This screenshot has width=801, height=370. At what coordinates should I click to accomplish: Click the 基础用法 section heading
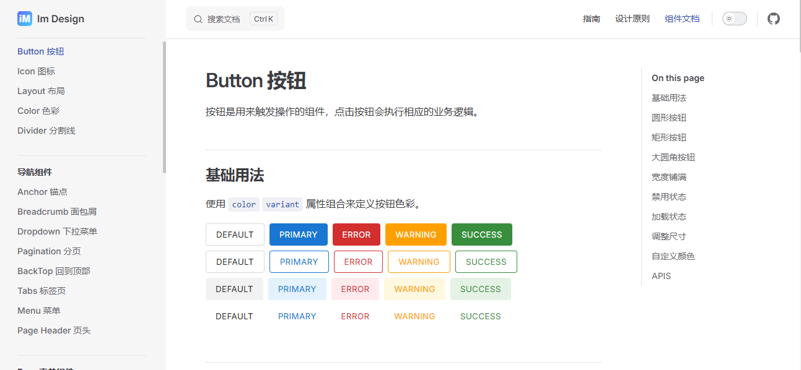pyautogui.click(x=235, y=176)
